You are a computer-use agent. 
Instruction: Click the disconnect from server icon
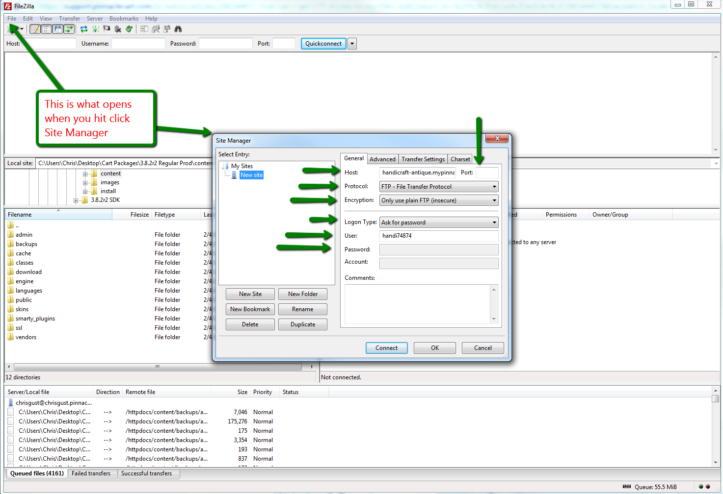point(118,29)
